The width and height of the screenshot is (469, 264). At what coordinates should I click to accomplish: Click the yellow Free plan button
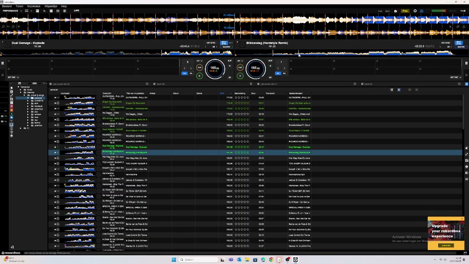tap(405, 11)
